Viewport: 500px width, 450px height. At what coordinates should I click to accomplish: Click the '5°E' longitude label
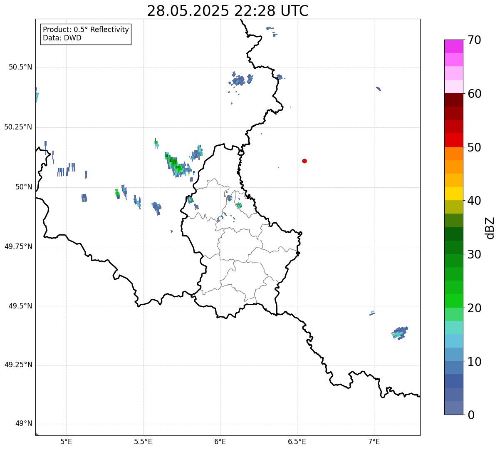click(x=66, y=442)
